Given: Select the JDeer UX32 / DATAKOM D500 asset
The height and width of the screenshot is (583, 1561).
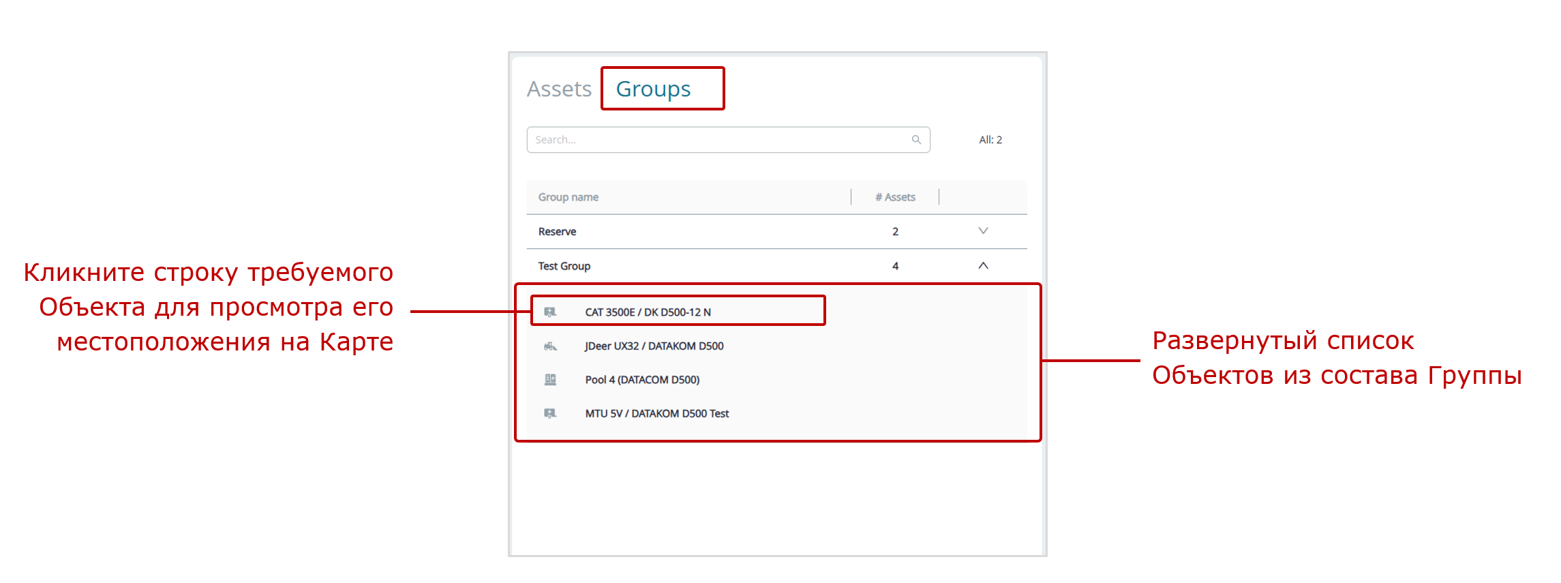Looking at the screenshot, I should [x=654, y=346].
